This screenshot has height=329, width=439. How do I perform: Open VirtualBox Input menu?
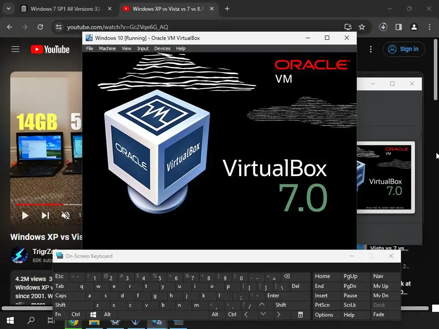(x=143, y=48)
